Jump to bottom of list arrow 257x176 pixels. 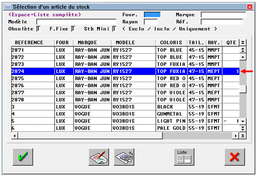click(243, 135)
